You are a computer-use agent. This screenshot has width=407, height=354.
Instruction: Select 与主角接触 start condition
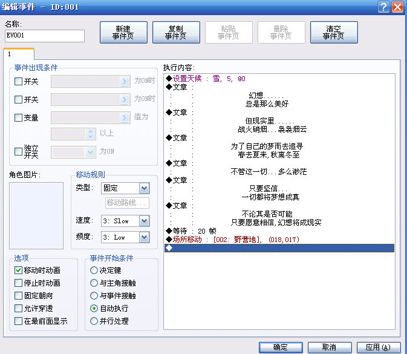(x=94, y=283)
